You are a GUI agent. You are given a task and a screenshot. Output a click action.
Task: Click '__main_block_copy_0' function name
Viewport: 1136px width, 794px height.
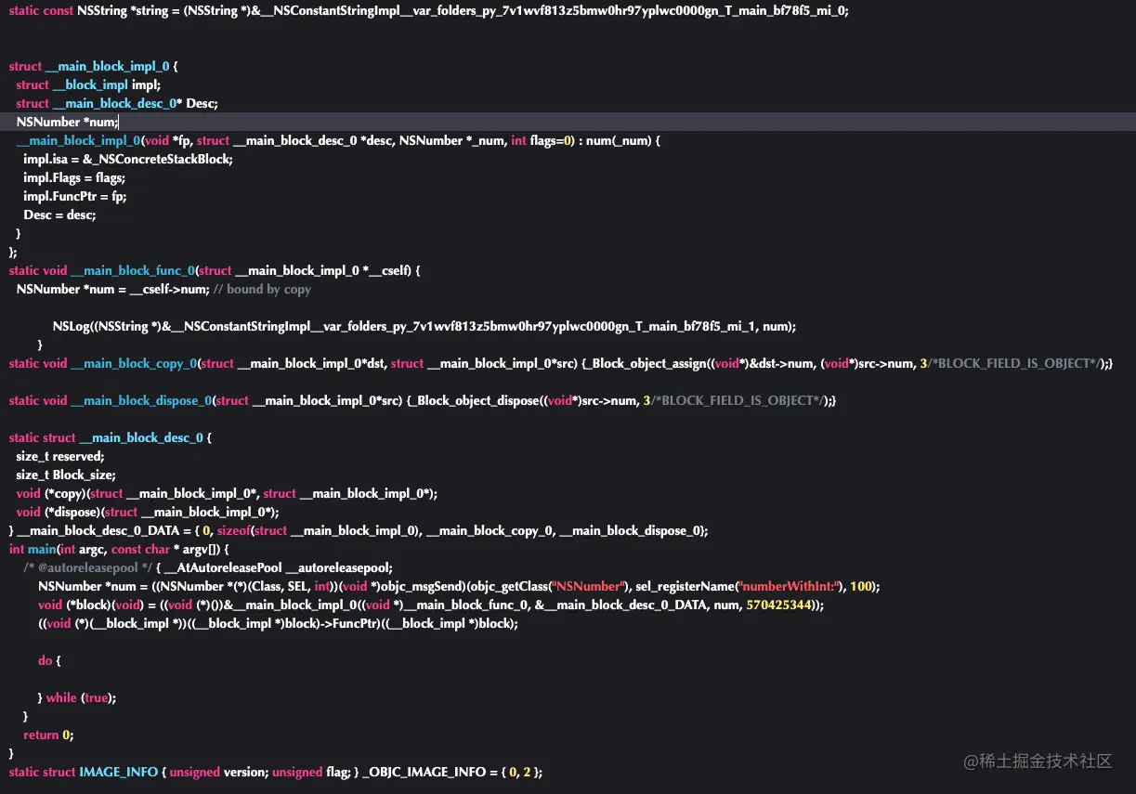click(134, 363)
